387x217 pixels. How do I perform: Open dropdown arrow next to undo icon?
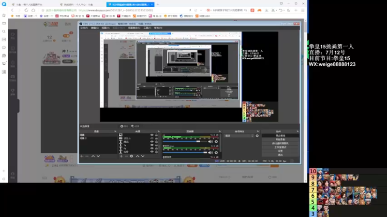tap(284, 10)
